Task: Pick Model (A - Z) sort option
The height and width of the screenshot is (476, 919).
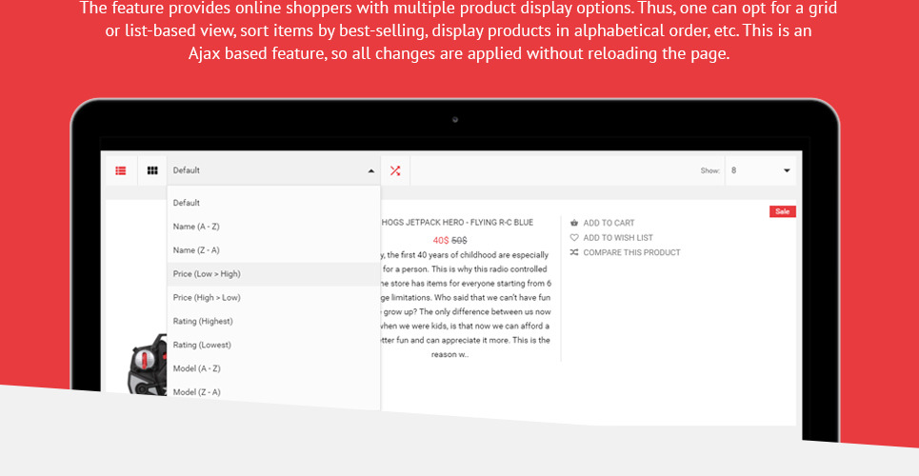Action: tap(197, 368)
